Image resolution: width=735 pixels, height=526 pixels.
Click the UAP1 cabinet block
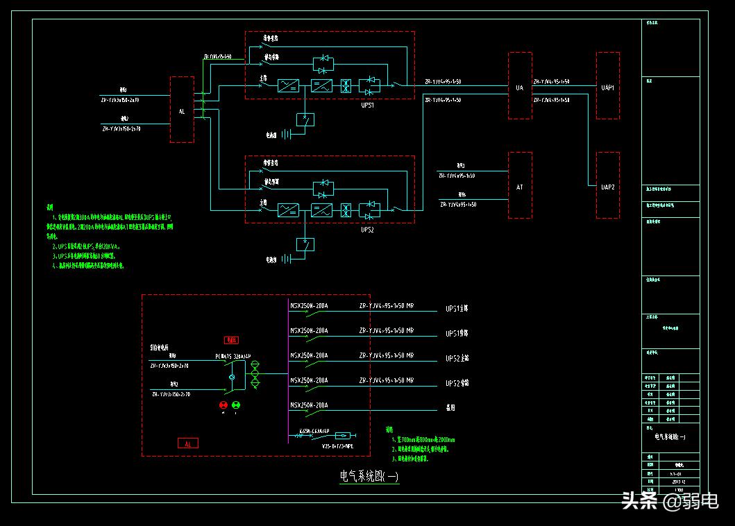tap(608, 86)
